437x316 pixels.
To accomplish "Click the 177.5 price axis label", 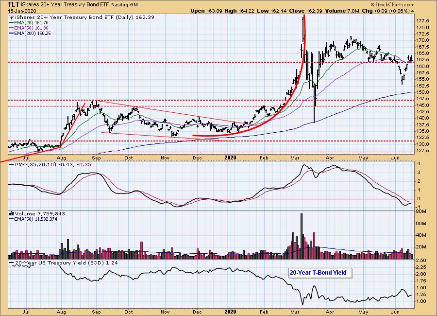I will click(x=422, y=21).
